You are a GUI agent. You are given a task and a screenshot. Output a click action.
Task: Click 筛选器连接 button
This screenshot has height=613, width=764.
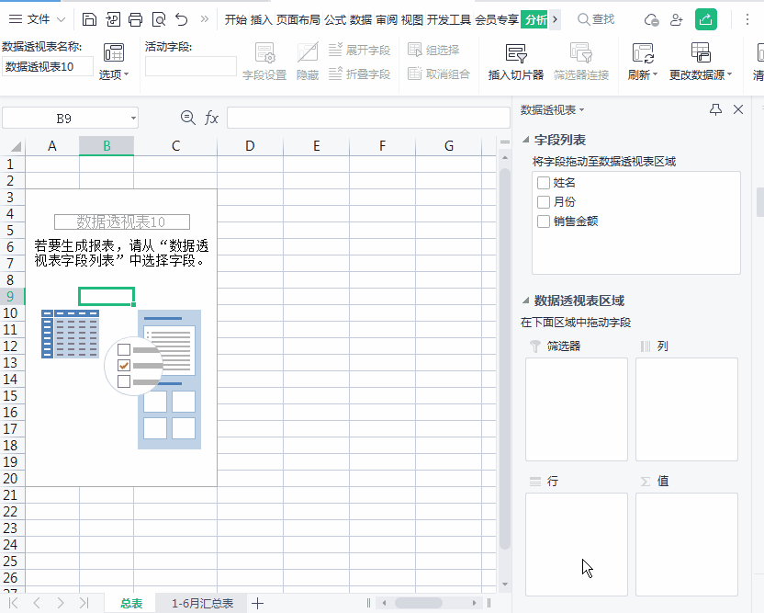point(581,62)
